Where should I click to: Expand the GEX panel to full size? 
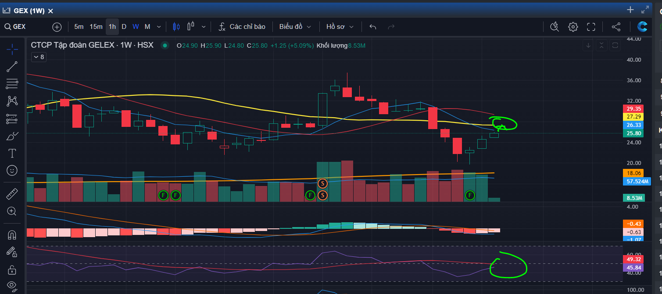click(x=645, y=10)
